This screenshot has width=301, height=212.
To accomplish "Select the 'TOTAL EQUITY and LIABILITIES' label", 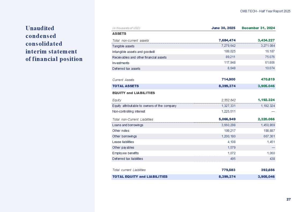I will (x=140, y=176).
